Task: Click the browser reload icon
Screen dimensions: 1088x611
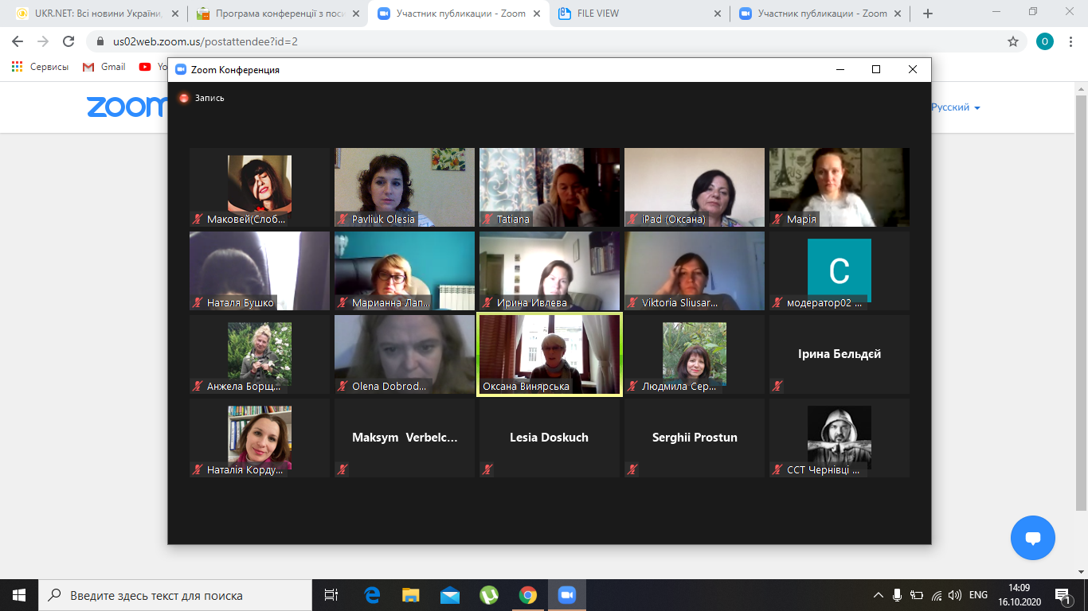Action: tap(68, 41)
